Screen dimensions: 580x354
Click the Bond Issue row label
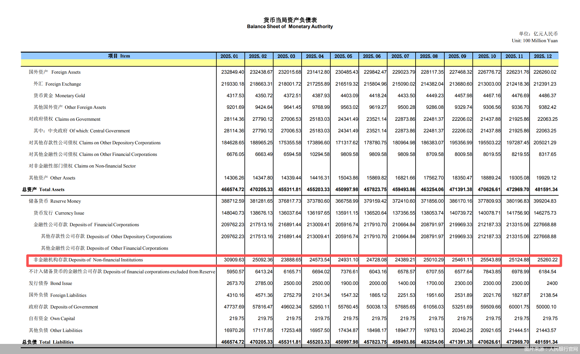[x=50, y=283]
